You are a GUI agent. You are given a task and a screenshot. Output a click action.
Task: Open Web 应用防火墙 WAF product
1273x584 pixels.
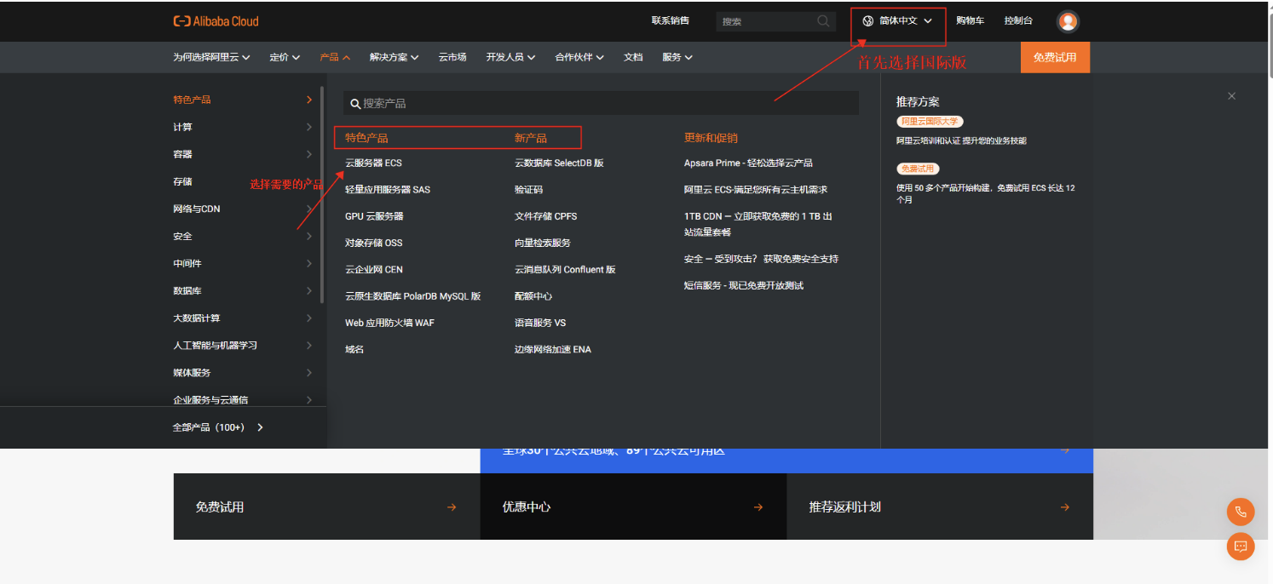pyautogui.click(x=389, y=323)
